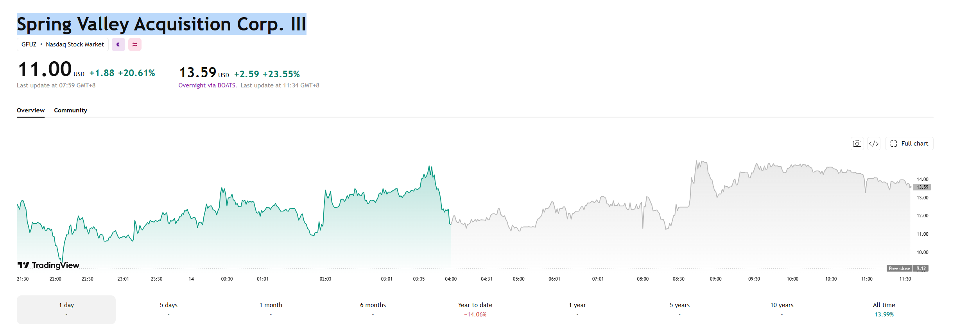Switch chart to 6 months range
Image resolution: width=959 pixels, height=334 pixels.
tap(373, 309)
